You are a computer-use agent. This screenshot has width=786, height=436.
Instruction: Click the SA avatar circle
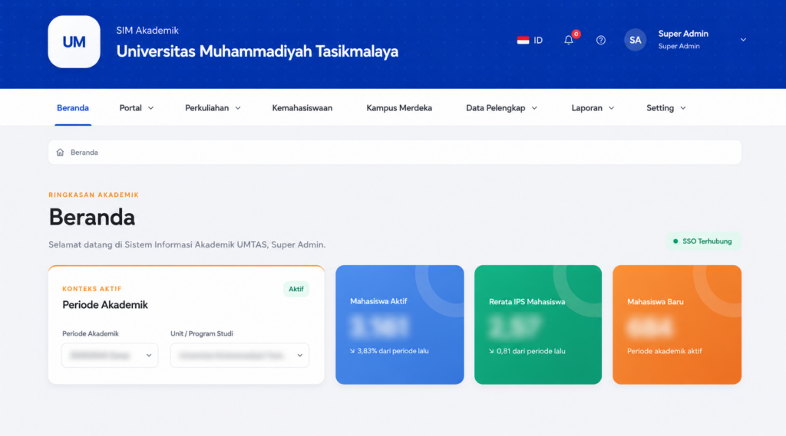(x=635, y=40)
